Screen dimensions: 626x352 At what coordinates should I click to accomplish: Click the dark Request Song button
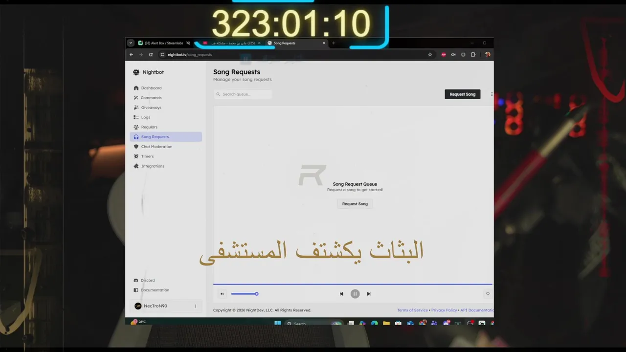(x=462, y=94)
